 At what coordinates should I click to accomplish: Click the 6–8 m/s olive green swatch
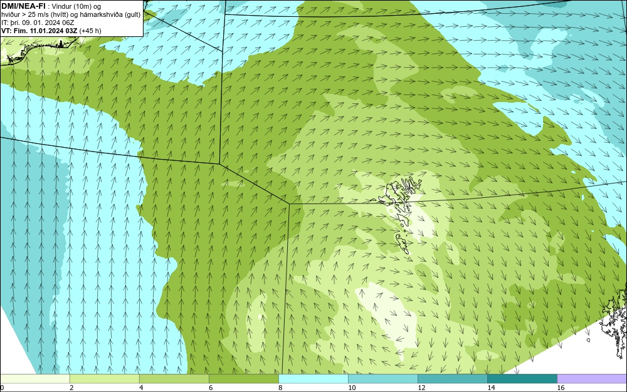(x=243, y=378)
